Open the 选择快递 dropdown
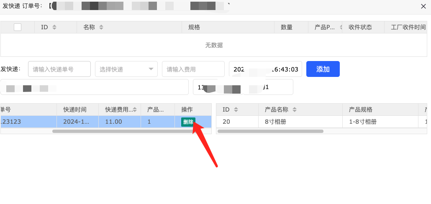Viewport: 431px width, 204px height. 126,69
